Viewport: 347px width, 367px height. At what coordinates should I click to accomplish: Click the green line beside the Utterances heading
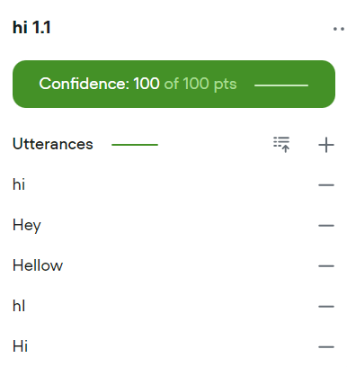point(135,145)
